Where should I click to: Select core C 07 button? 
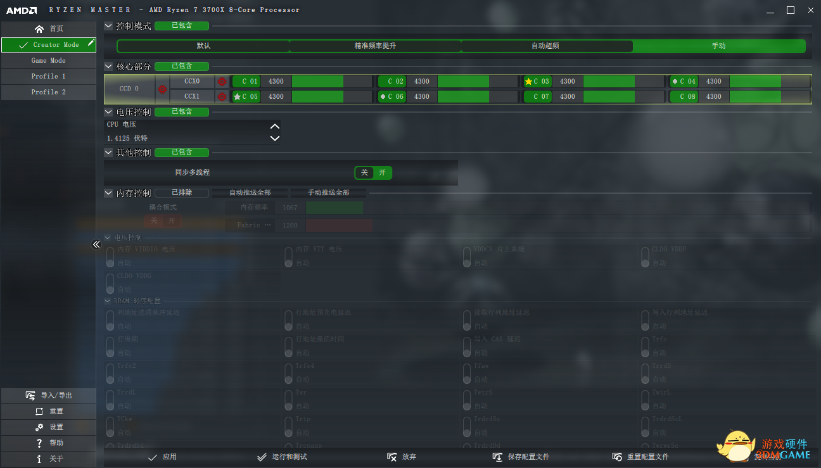point(538,97)
